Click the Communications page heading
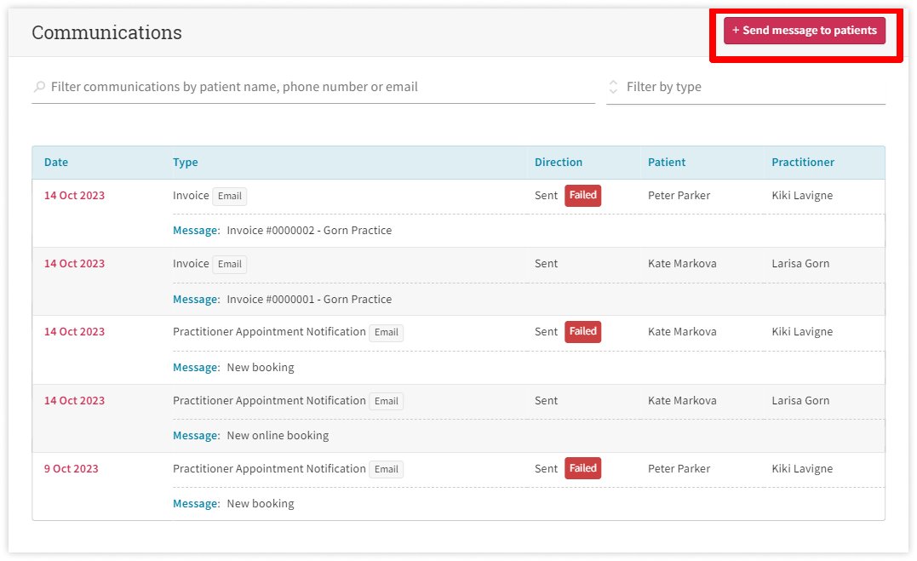Screen dimensions: 917x561 107,32
